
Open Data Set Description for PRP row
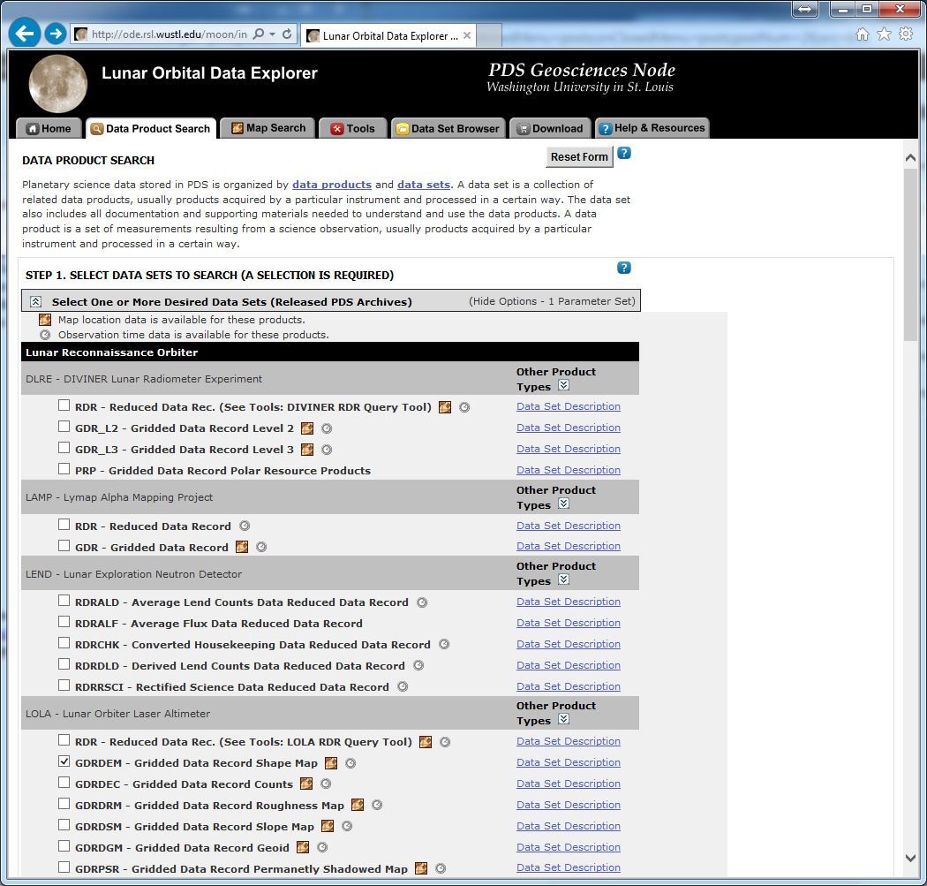[x=569, y=470]
